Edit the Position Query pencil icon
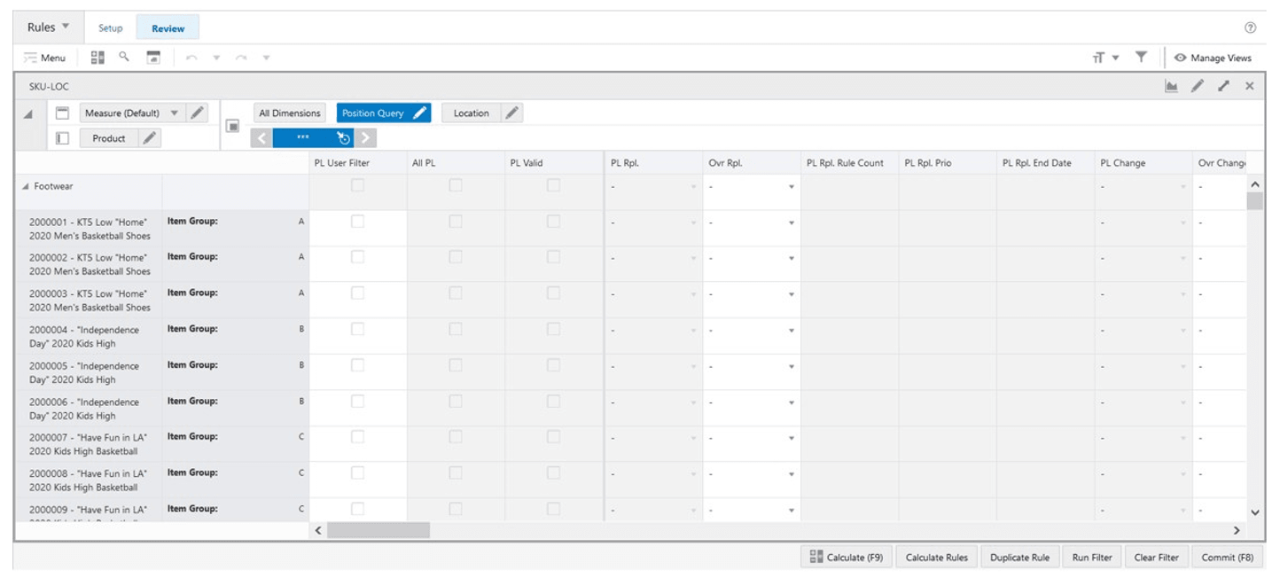The width and height of the screenshot is (1272, 578). point(420,113)
